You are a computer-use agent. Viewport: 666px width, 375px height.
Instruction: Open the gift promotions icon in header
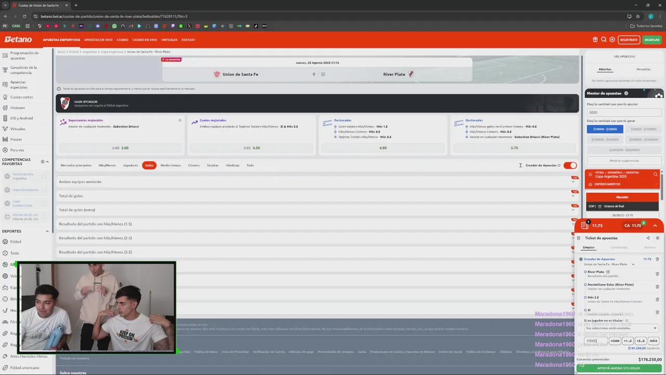pyautogui.click(x=595, y=40)
